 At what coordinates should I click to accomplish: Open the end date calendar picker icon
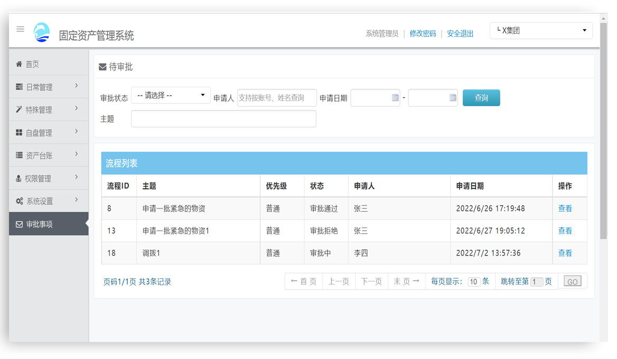452,98
